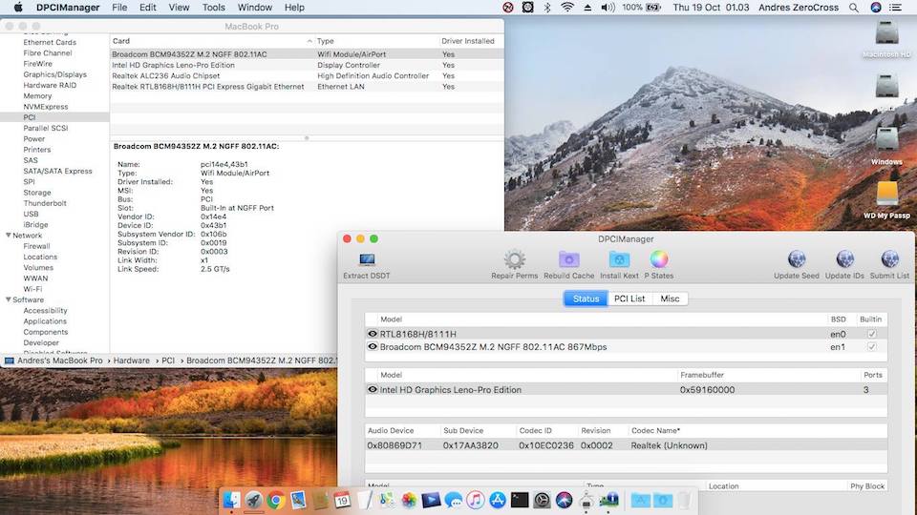Open the Edit menu
The width and height of the screenshot is (917, 515).
point(148,8)
